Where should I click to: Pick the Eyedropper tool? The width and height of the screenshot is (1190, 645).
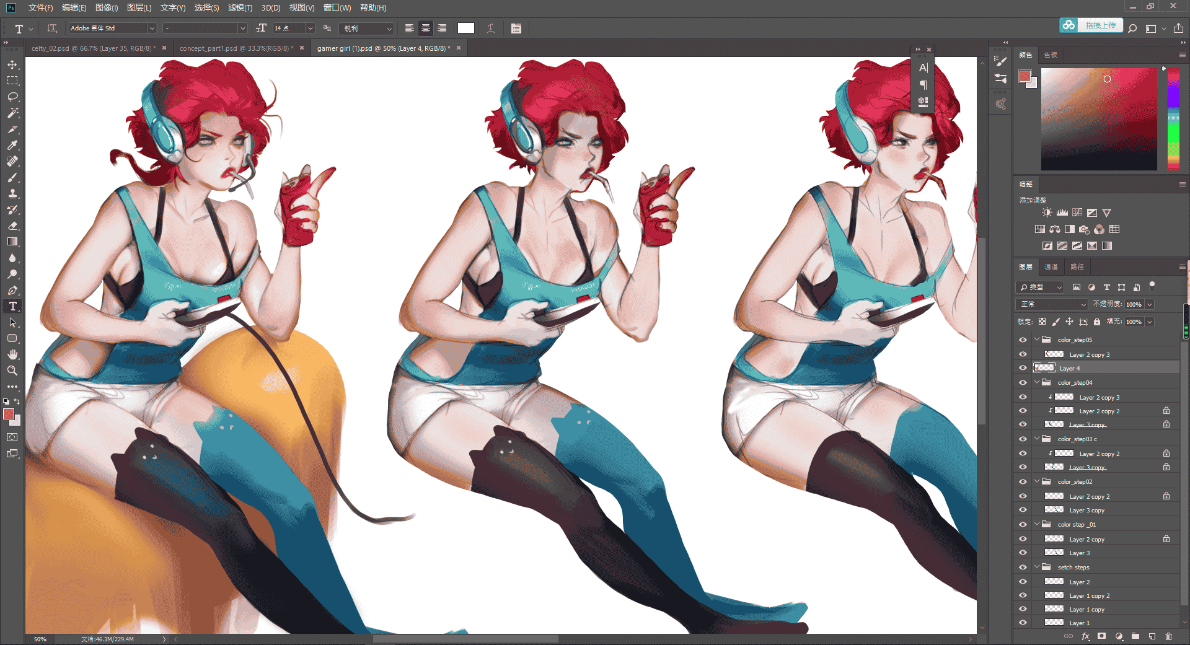click(x=12, y=145)
